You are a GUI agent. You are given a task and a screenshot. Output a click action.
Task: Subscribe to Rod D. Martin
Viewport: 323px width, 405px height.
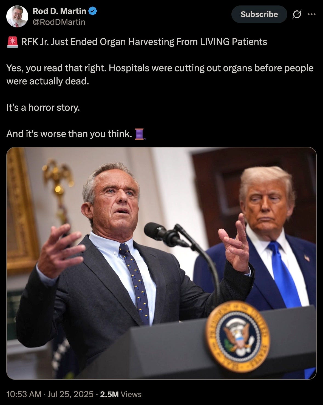tap(259, 14)
